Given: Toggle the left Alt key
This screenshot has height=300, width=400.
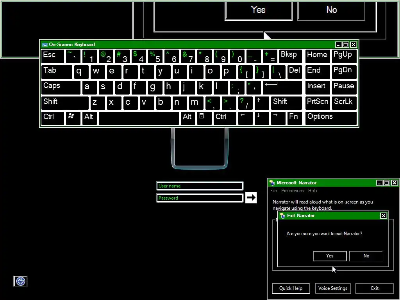Looking at the screenshot, I should (x=89, y=118).
